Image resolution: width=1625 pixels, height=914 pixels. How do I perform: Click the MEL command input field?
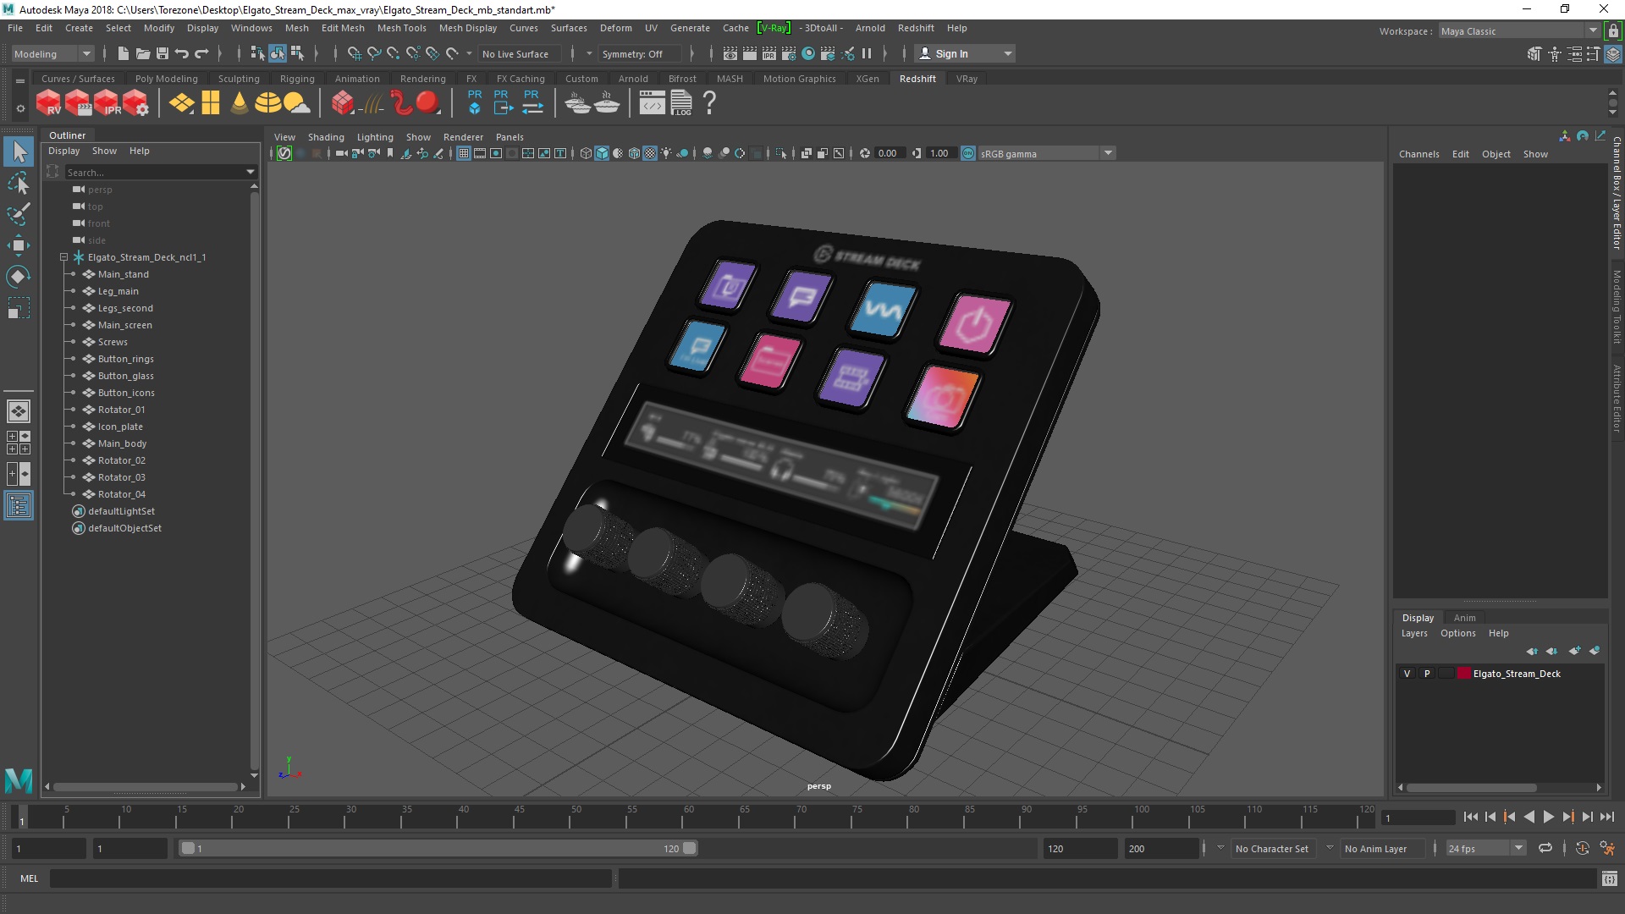[330, 879]
